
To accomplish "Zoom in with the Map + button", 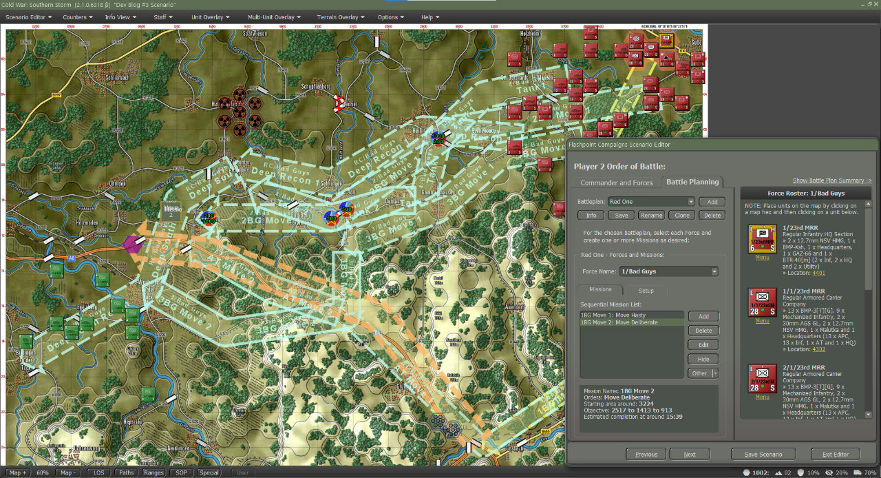I will tap(17, 472).
